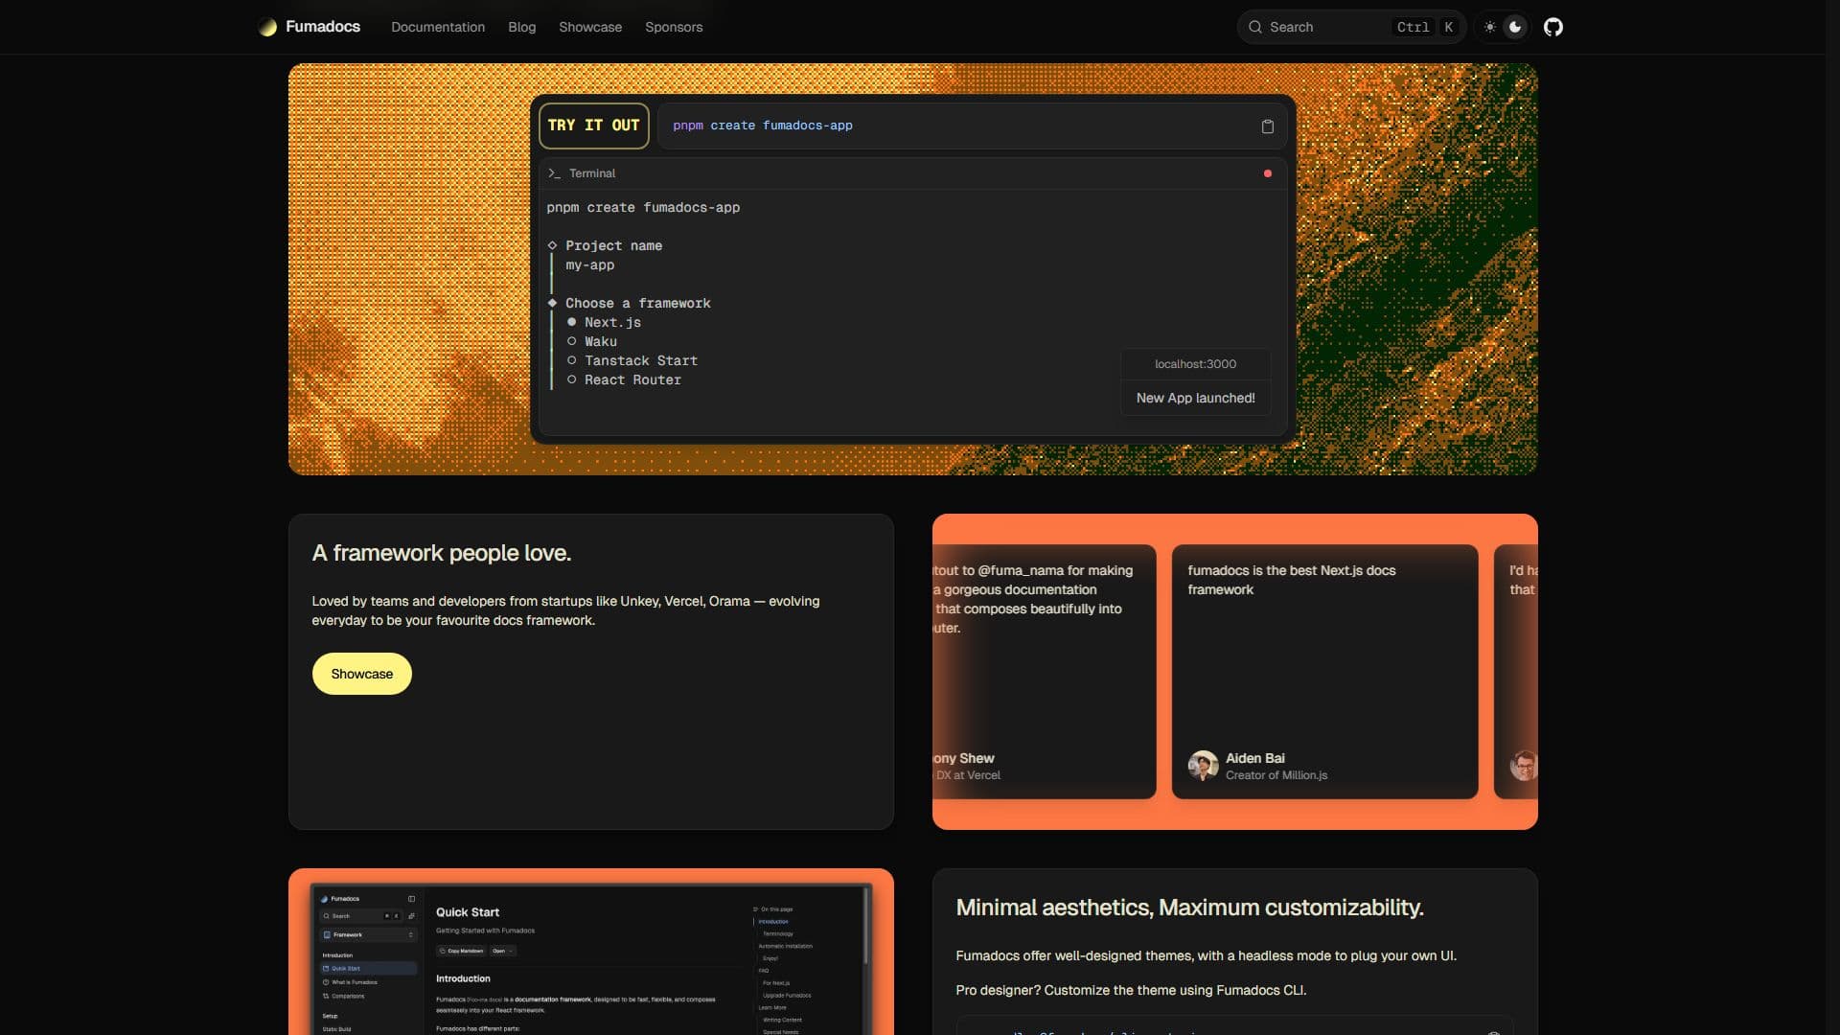
Task: Click the Ctrl key shortcut hint
Action: (x=1413, y=27)
